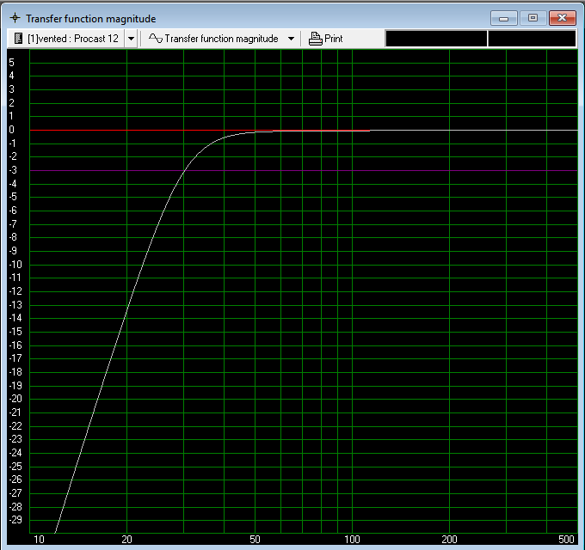This screenshot has height=550, width=585.
Task: Click the '0' label on the dB axis
Action: tap(11, 130)
